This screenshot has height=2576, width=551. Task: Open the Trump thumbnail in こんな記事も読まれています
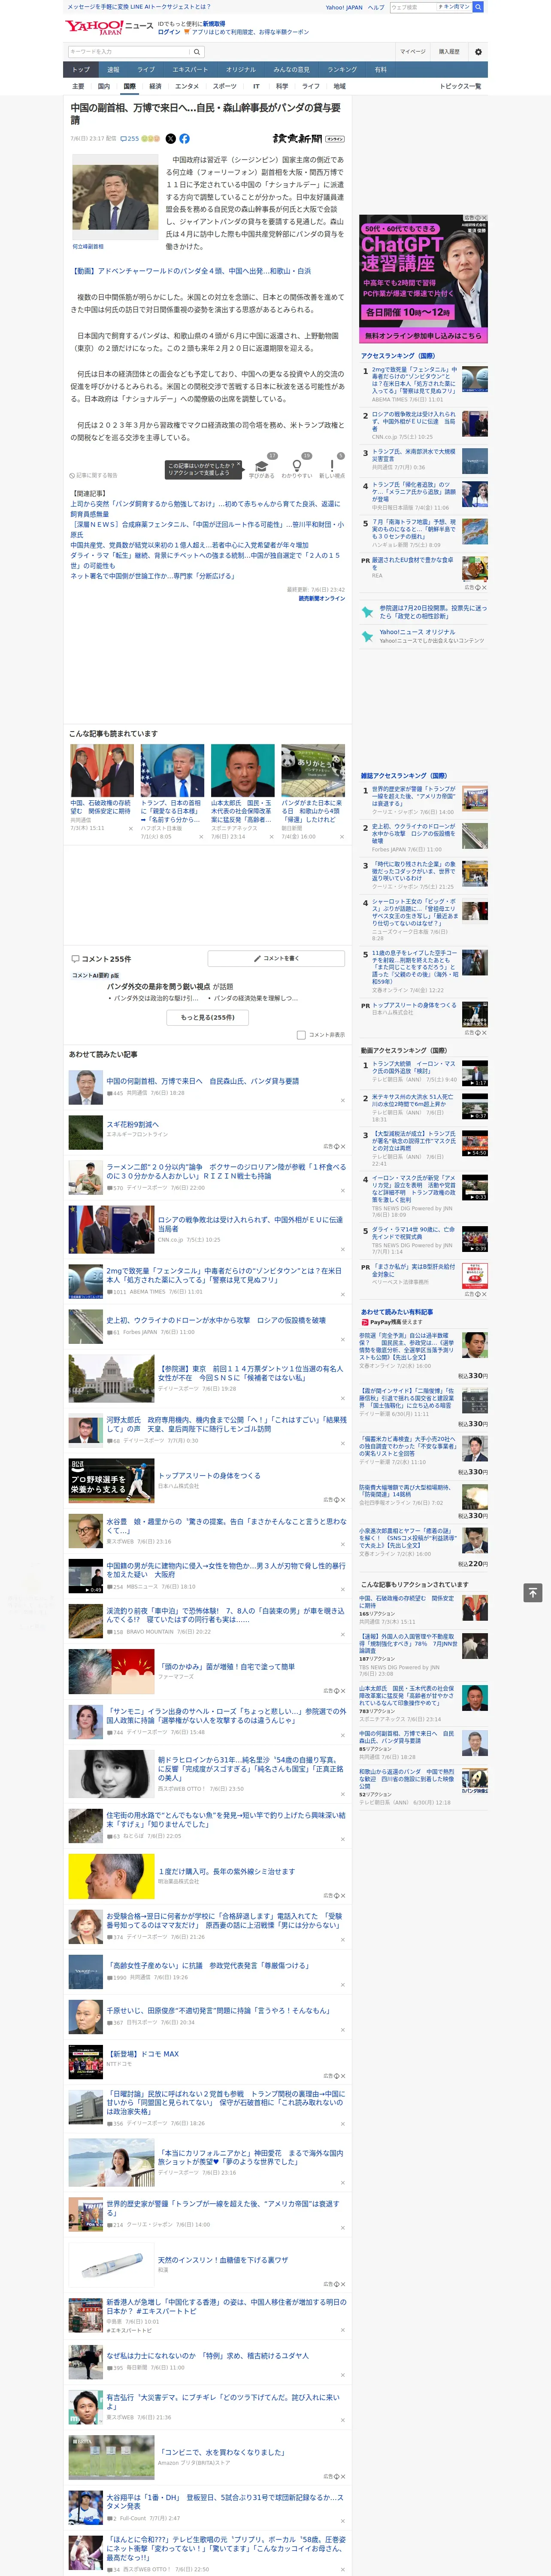pos(172,770)
